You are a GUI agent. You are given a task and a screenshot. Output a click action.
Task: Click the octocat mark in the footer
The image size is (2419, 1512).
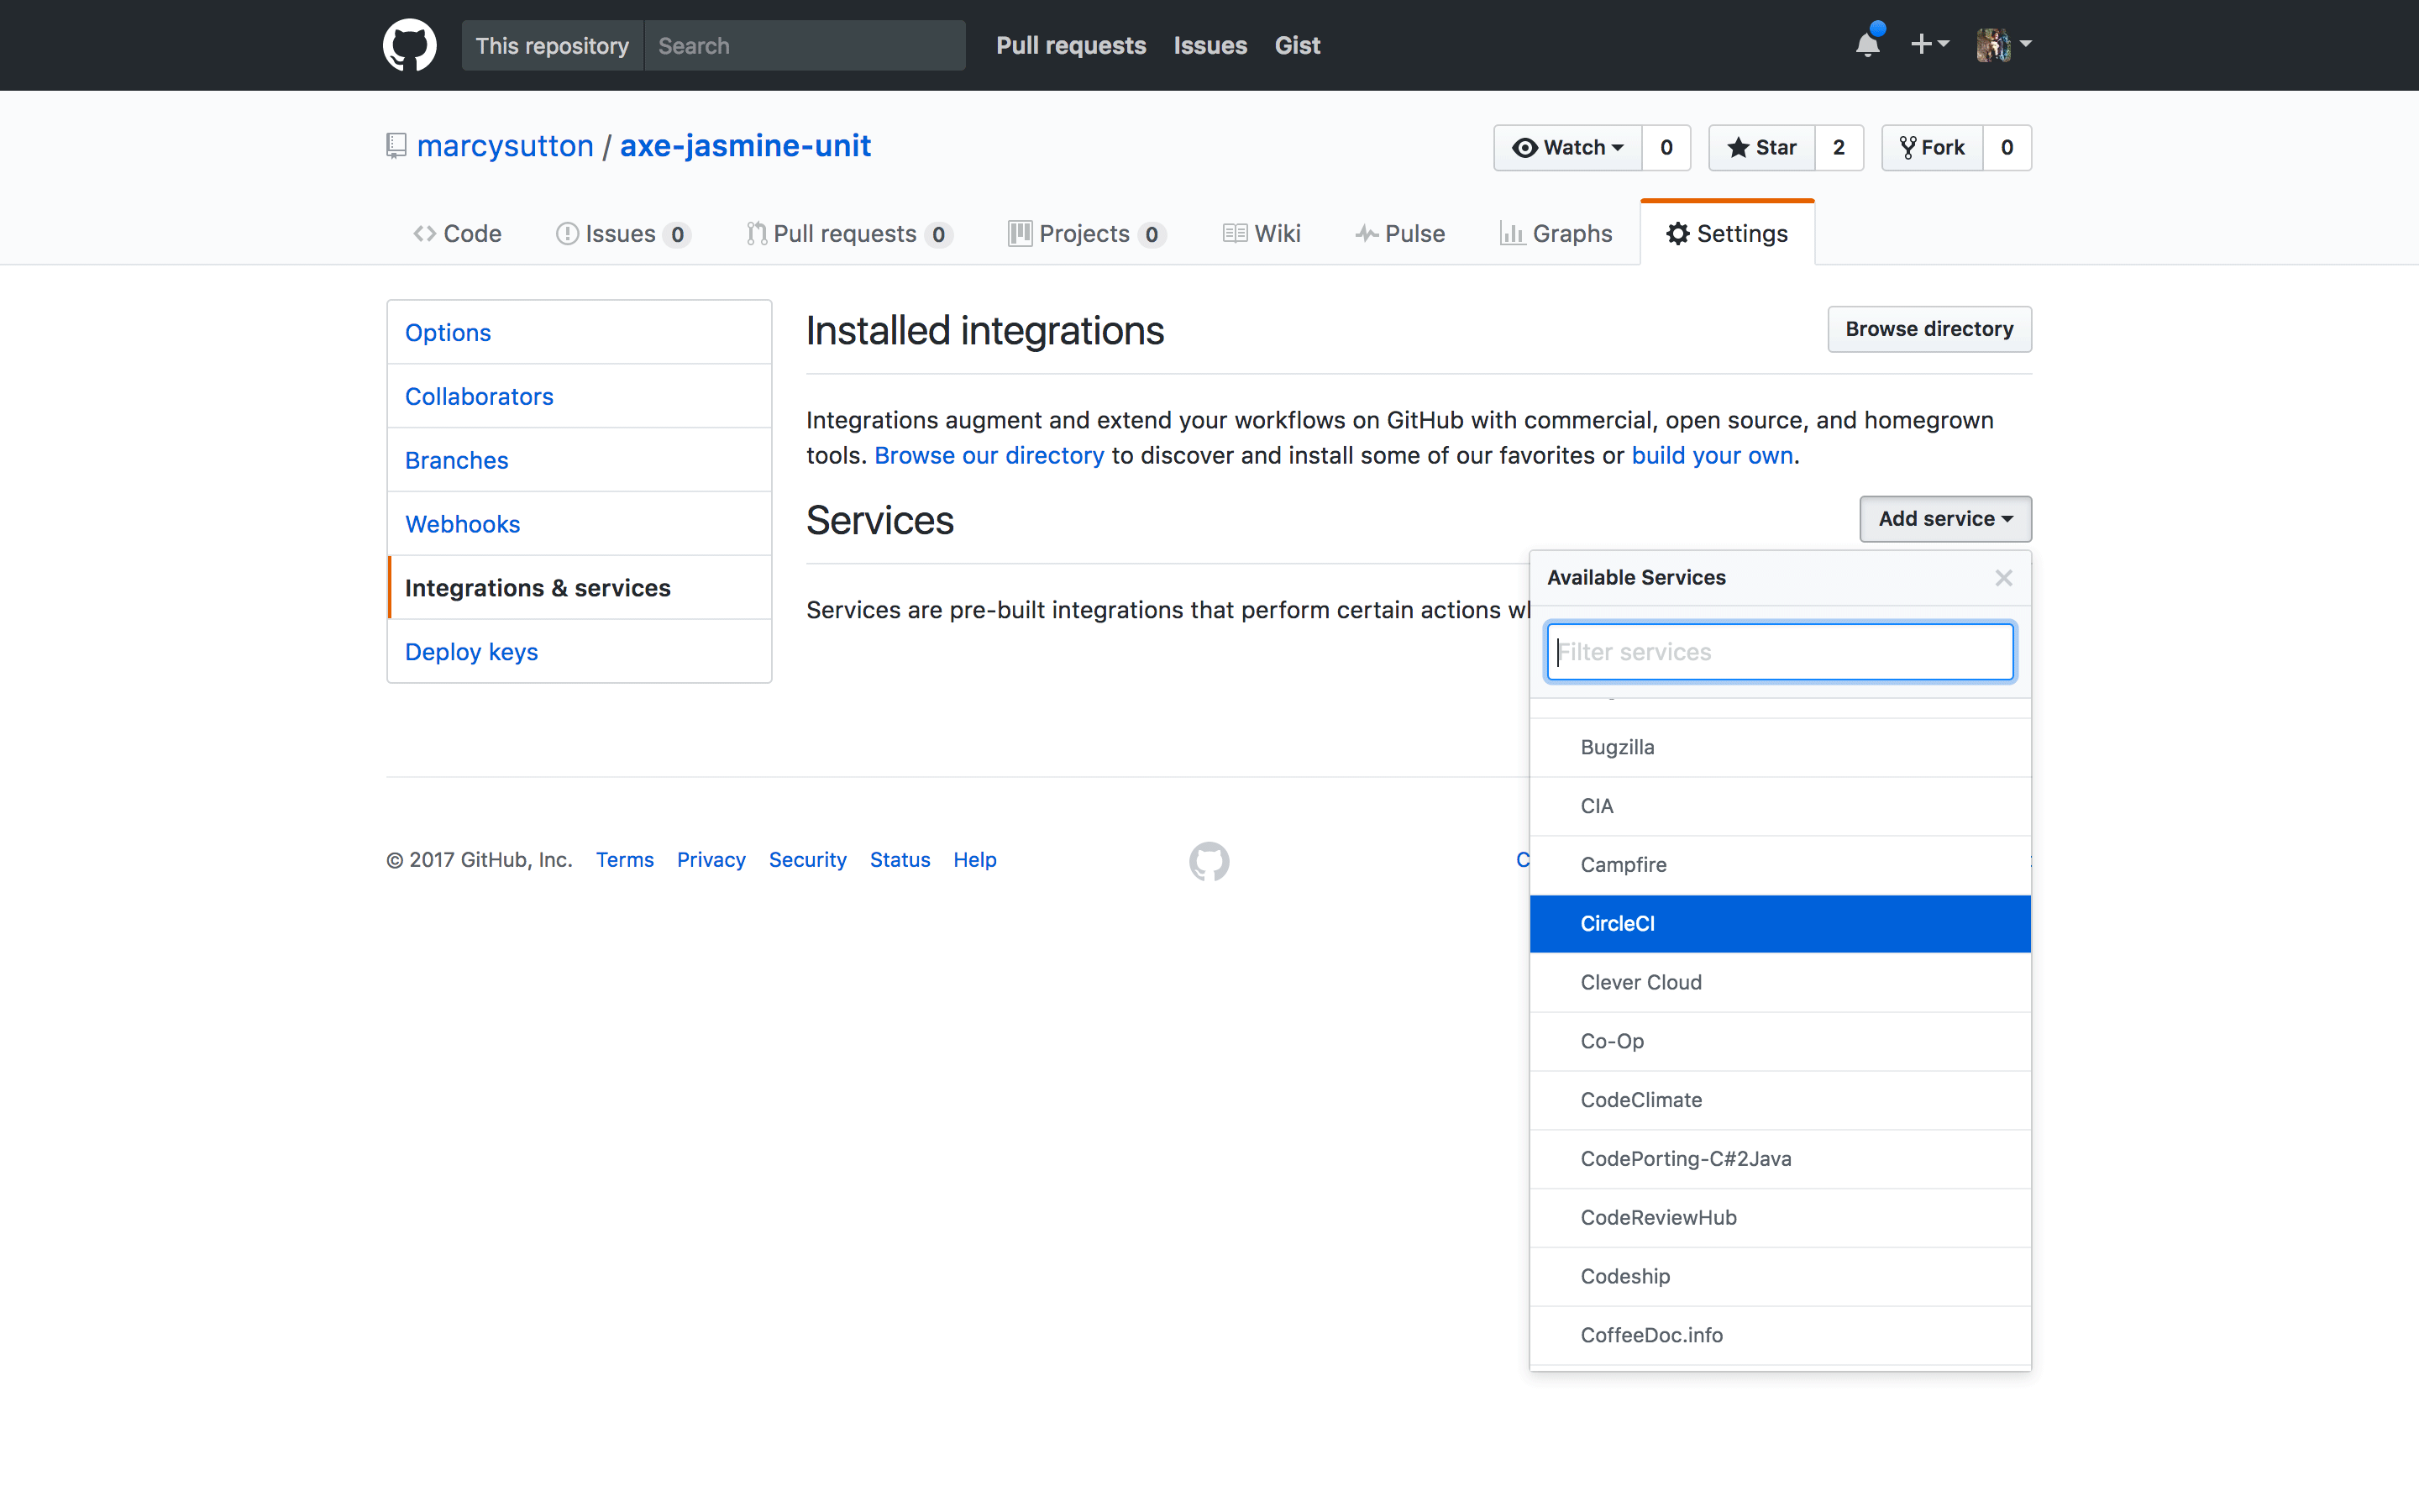tap(1208, 860)
